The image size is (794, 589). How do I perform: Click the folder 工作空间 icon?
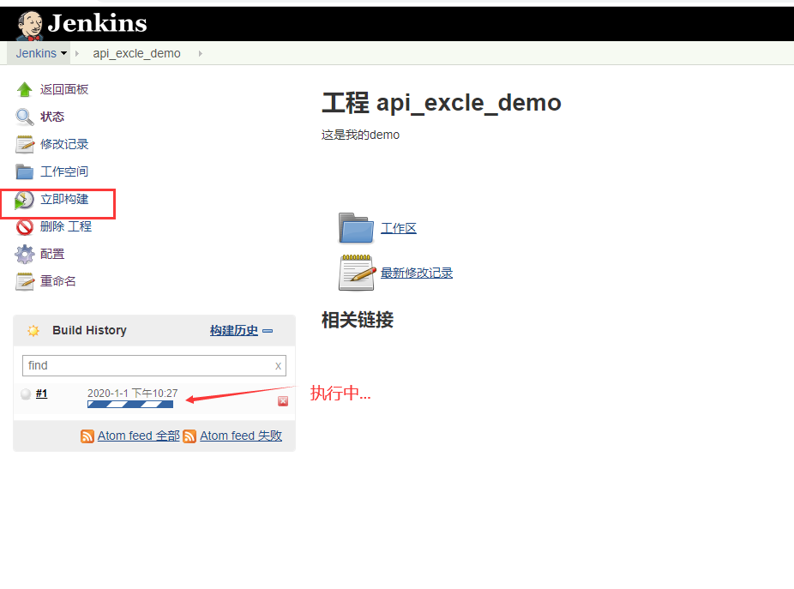pos(24,171)
